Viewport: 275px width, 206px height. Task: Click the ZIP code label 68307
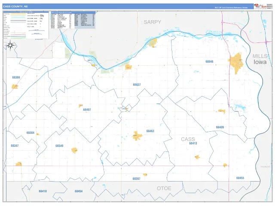coord(137,179)
